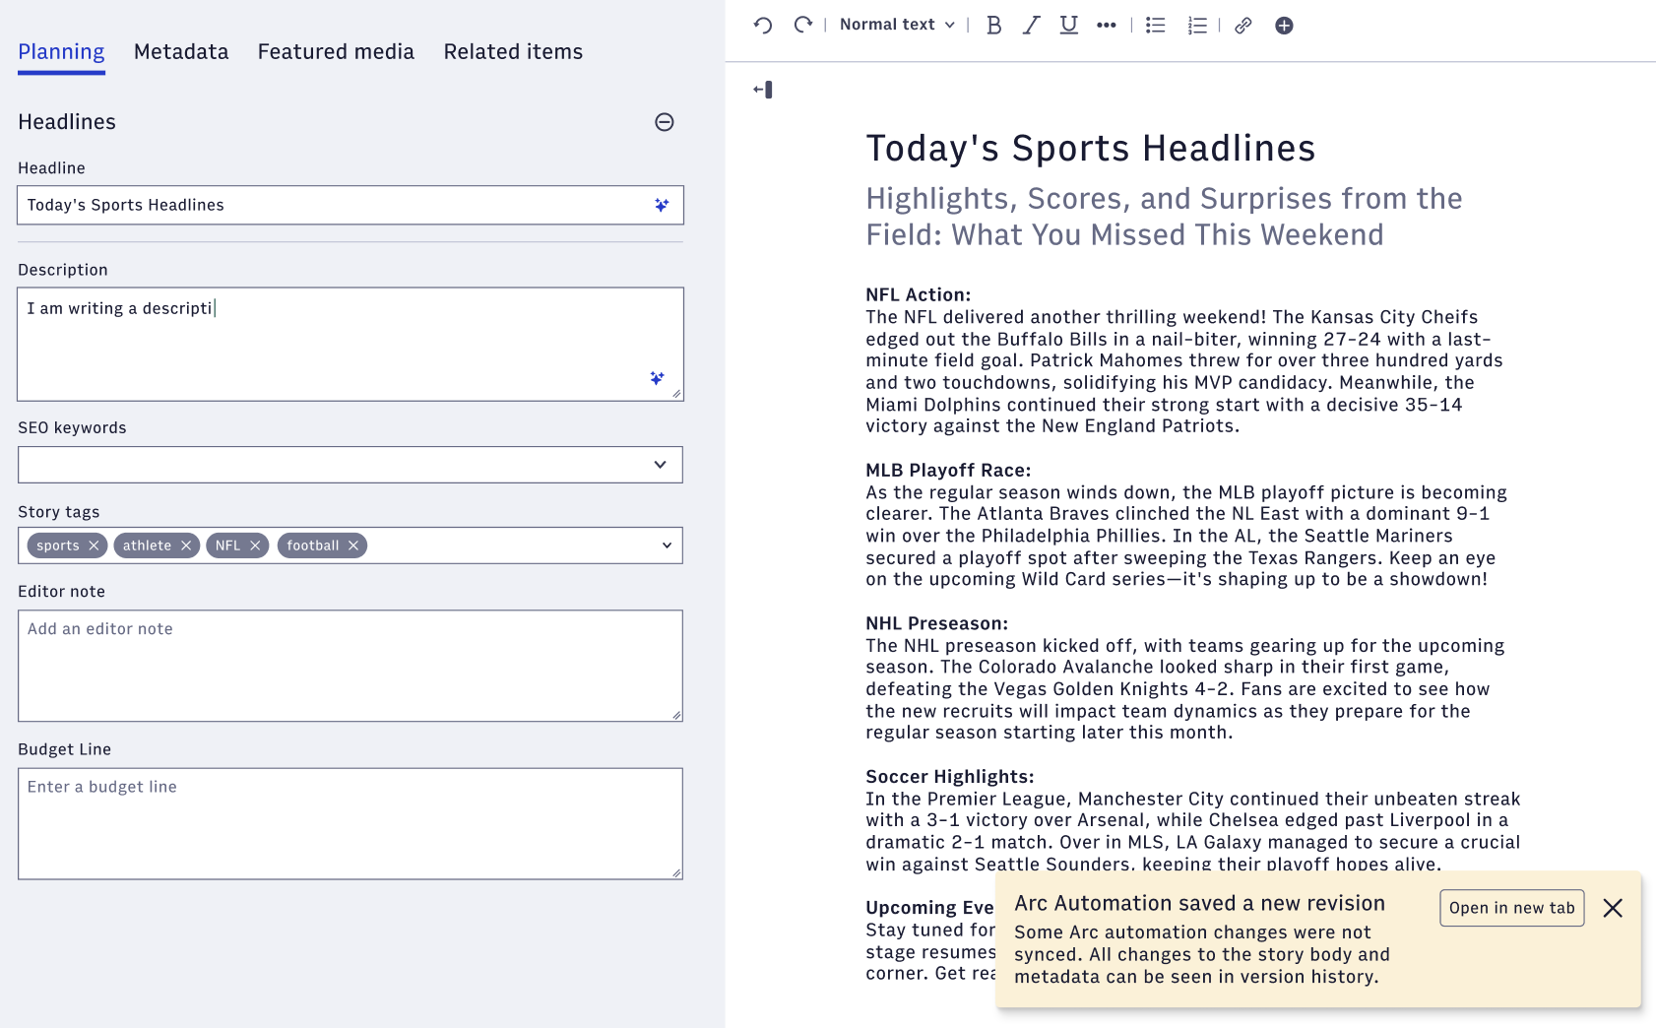The width and height of the screenshot is (1656, 1028).
Task: Toggle italic formatting
Action: pos(1031,26)
